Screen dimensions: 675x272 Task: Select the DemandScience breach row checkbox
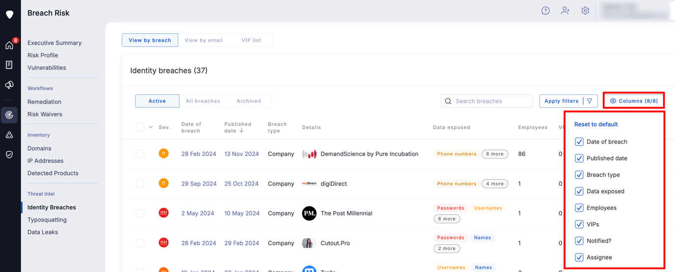point(140,154)
